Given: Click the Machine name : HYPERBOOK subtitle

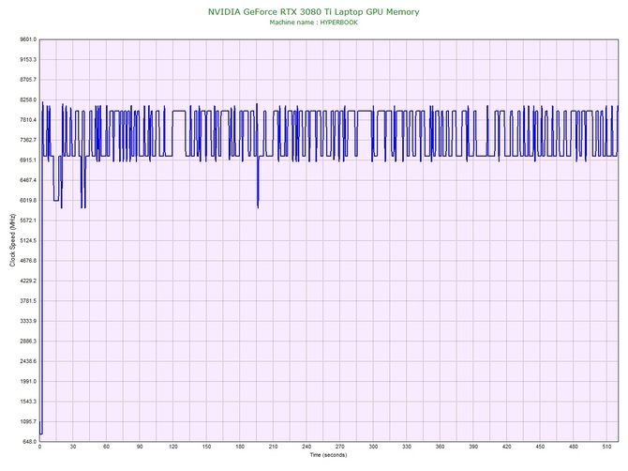Looking at the screenshot, I should pyautogui.click(x=314, y=23).
